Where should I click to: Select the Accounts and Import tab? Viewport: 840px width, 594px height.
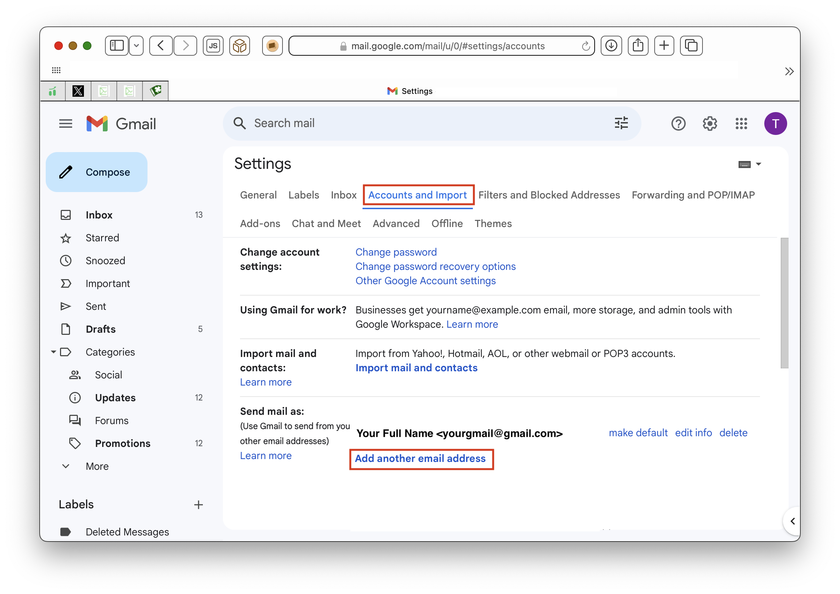click(x=417, y=195)
